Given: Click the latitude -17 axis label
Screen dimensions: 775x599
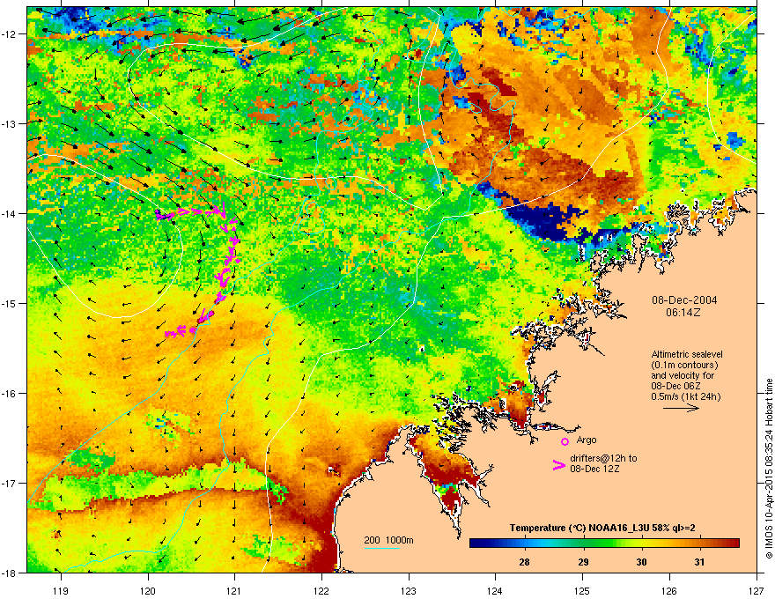Looking at the screenshot, I should pos(10,483).
